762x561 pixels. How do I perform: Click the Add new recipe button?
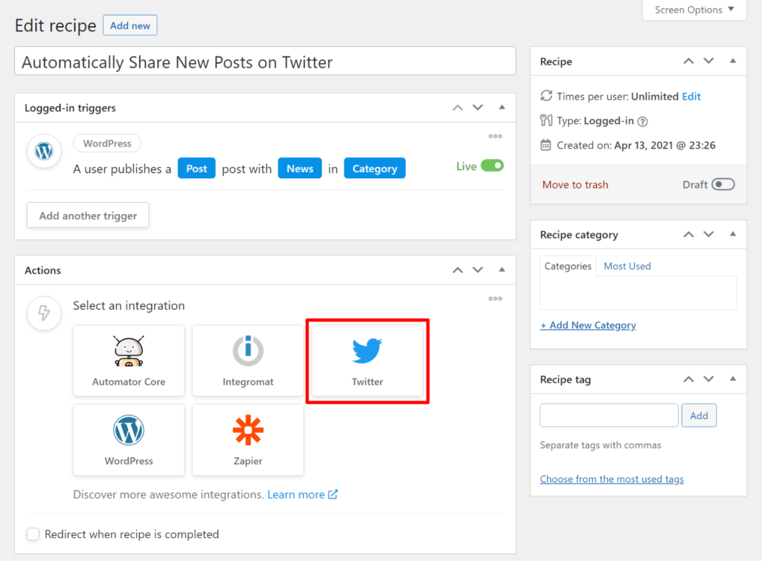click(129, 25)
